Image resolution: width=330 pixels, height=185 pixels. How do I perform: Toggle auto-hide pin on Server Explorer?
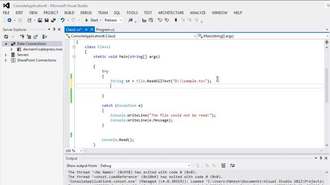click(54, 29)
